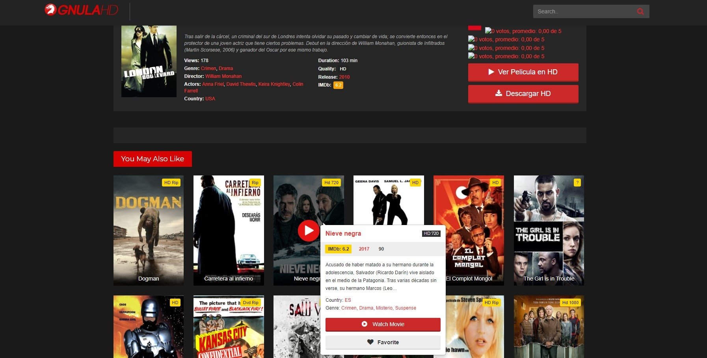Click the HD Rip badge on Goldie Hawn poster
This screenshot has width=707, height=358.
click(491, 303)
